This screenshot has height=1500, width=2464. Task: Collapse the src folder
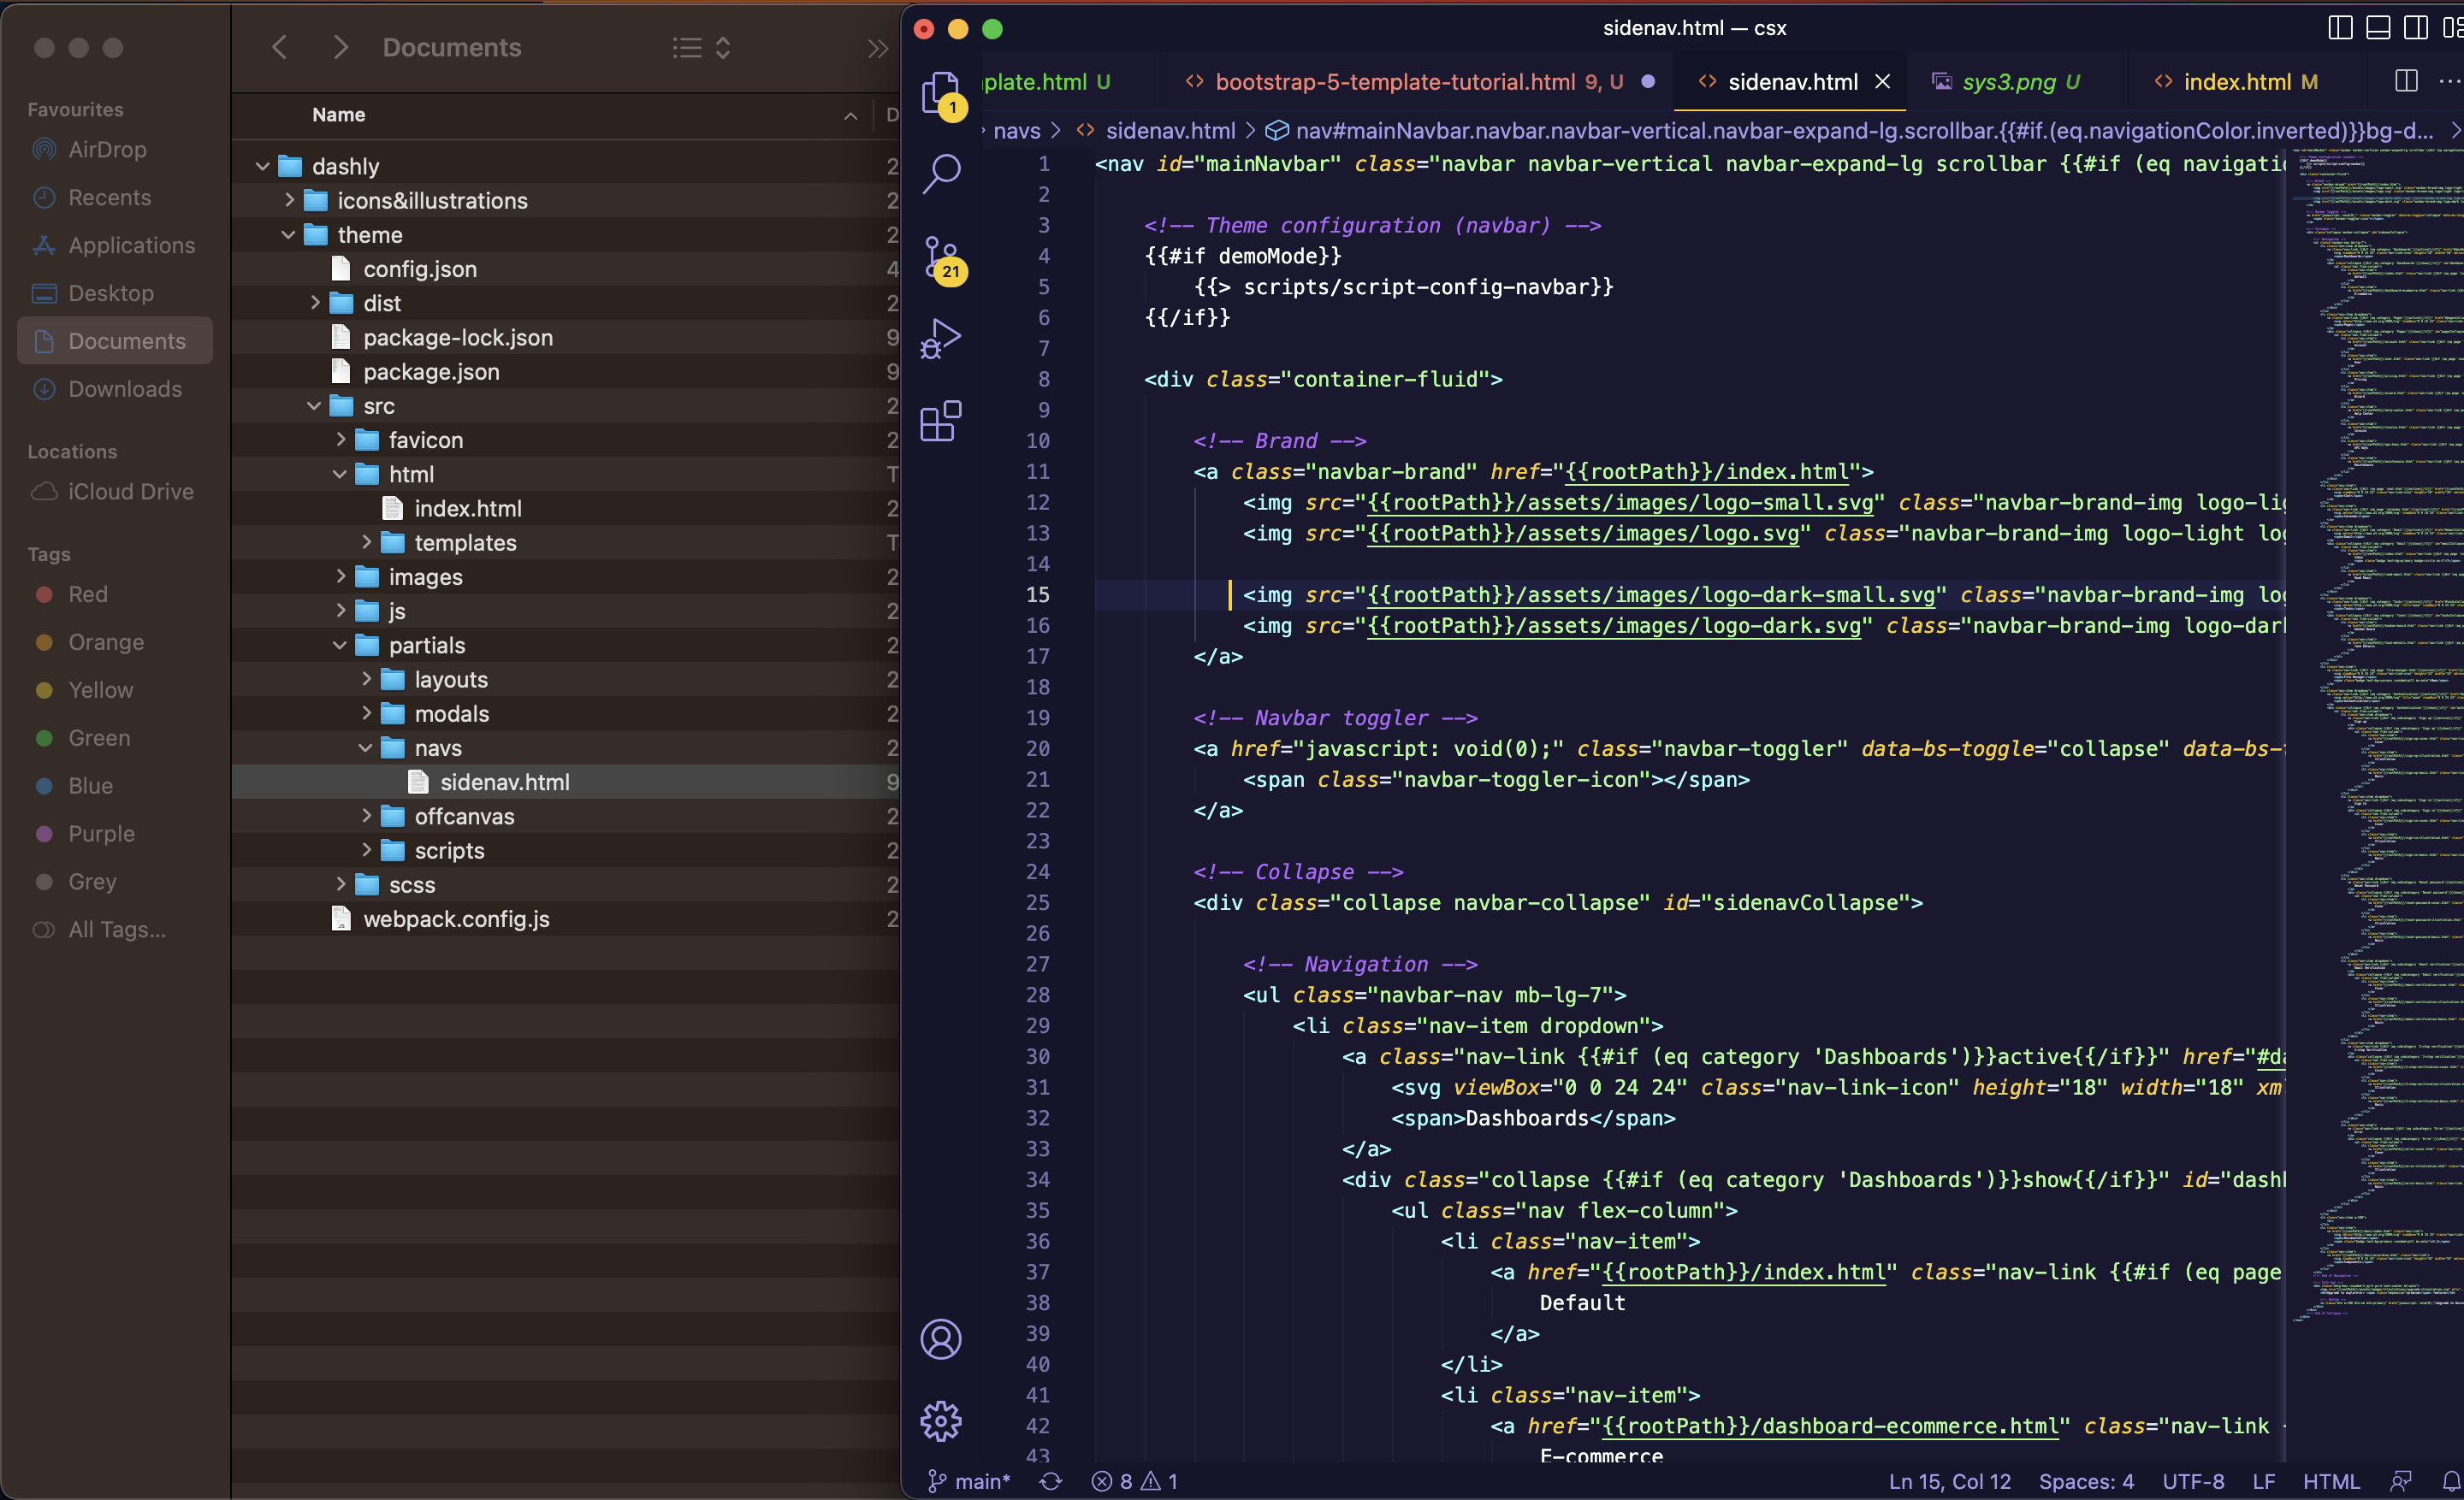click(314, 405)
